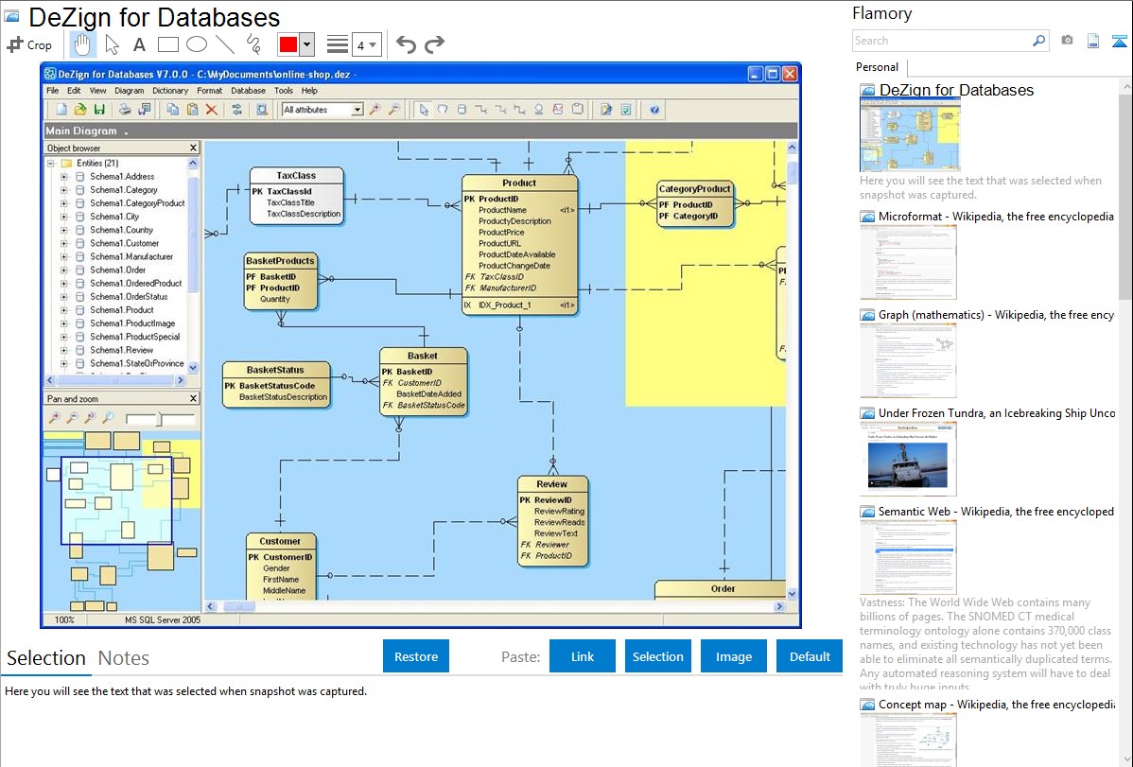Viewport: 1133px width, 767px height.
Task: Expand the Schema1.Review tree node
Action: 63,351
